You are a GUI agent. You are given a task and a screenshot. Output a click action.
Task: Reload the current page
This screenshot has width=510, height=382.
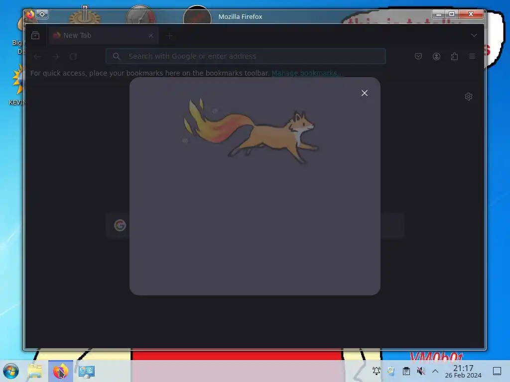click(73, 57)
